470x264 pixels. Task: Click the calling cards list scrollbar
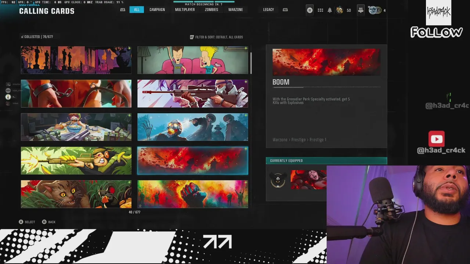[252, 63]
